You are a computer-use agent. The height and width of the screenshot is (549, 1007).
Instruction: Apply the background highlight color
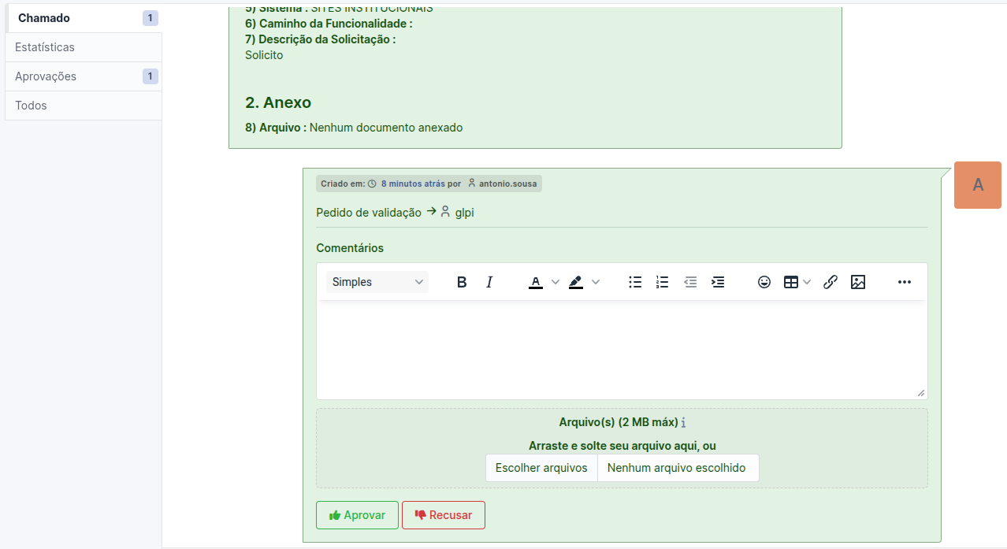pos(576,282)
